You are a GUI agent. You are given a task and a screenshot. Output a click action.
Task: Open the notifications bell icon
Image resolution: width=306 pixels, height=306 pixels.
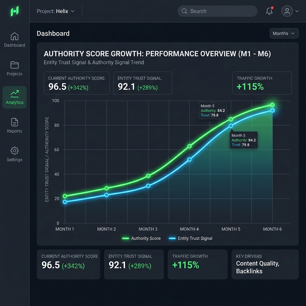[269, 11]
